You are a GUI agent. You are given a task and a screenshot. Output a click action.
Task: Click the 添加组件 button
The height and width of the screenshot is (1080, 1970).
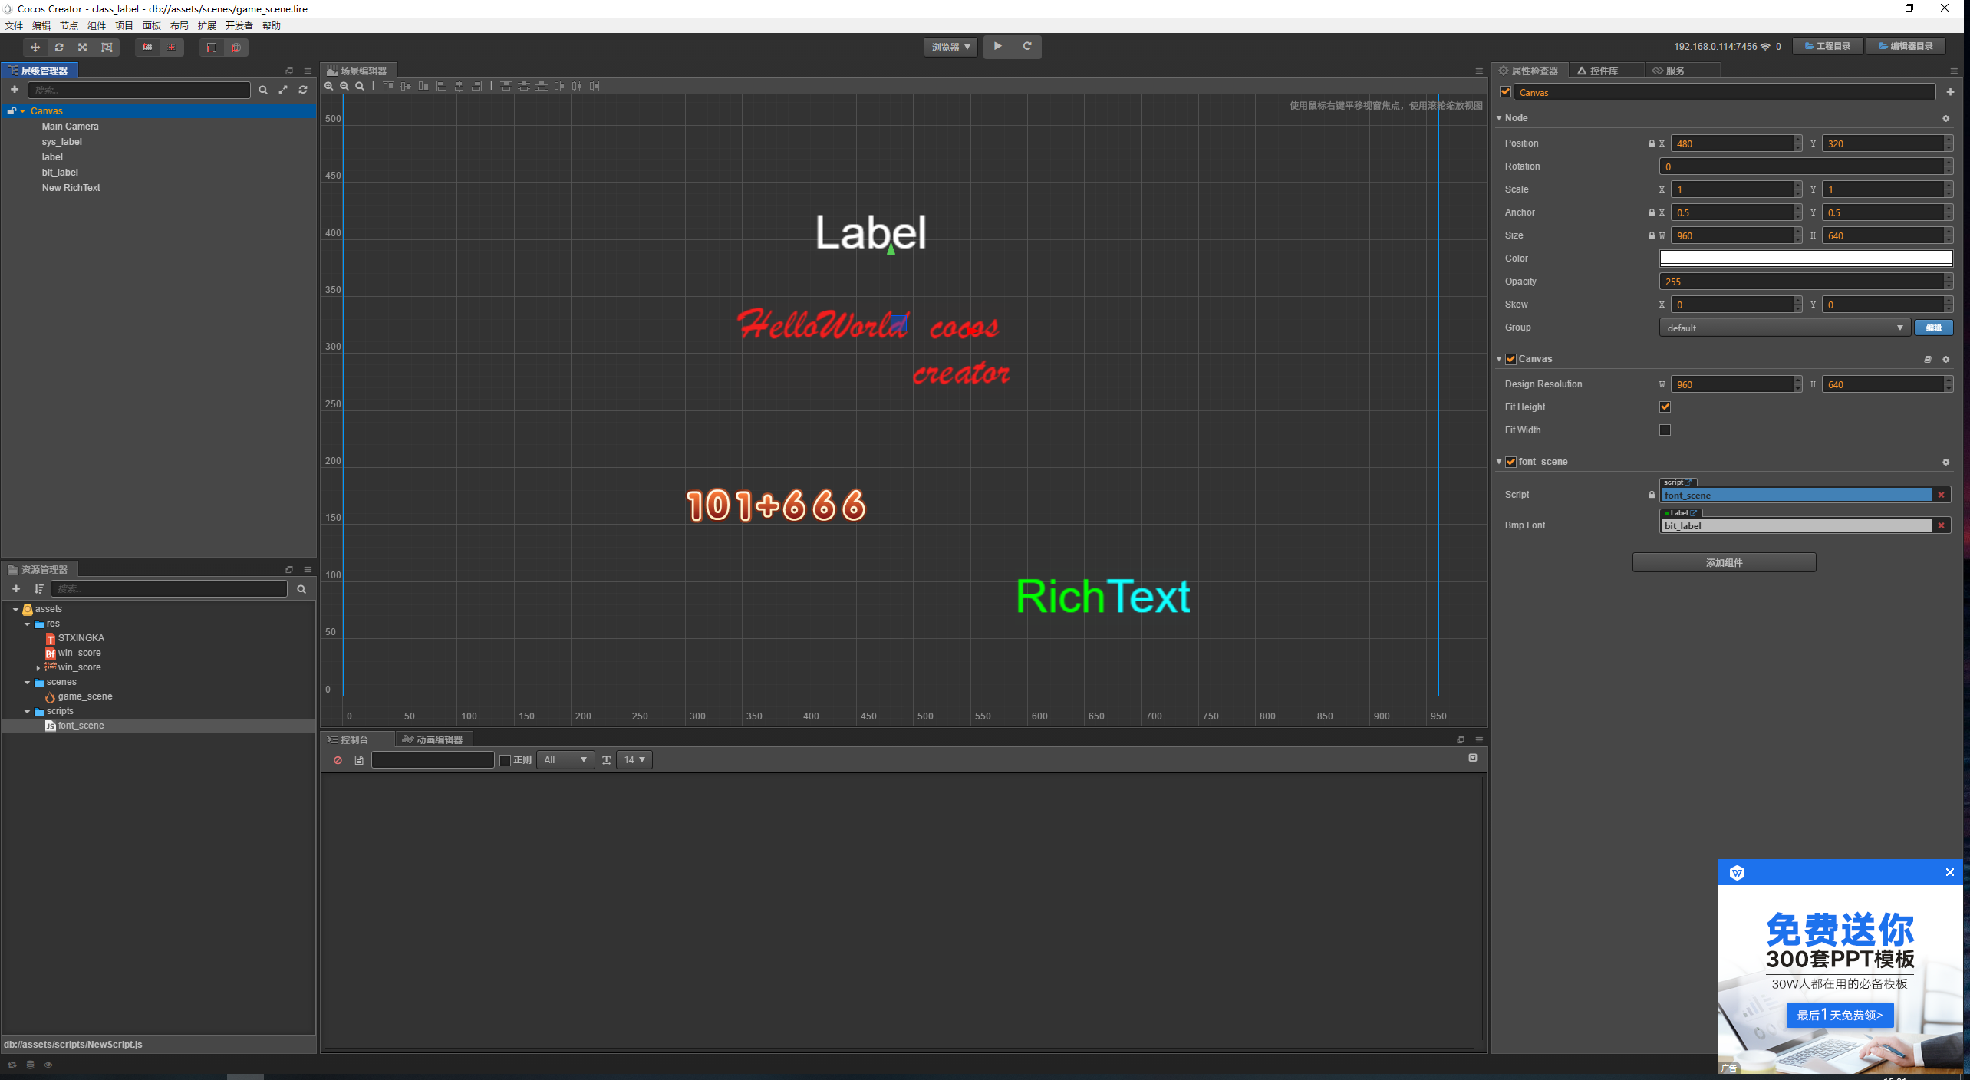[1723, 562]
